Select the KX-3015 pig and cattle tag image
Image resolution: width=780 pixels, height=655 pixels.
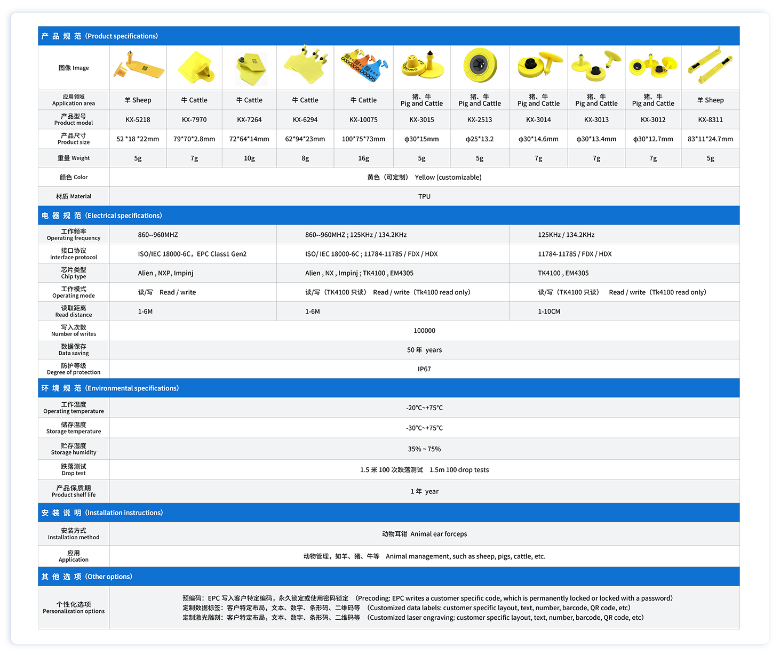[421, 66]
